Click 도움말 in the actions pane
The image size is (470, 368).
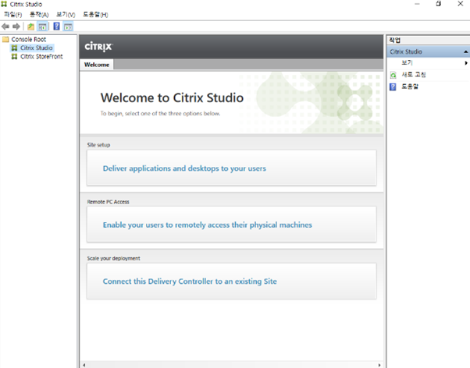pyautogui.click(x=410, y=87)
